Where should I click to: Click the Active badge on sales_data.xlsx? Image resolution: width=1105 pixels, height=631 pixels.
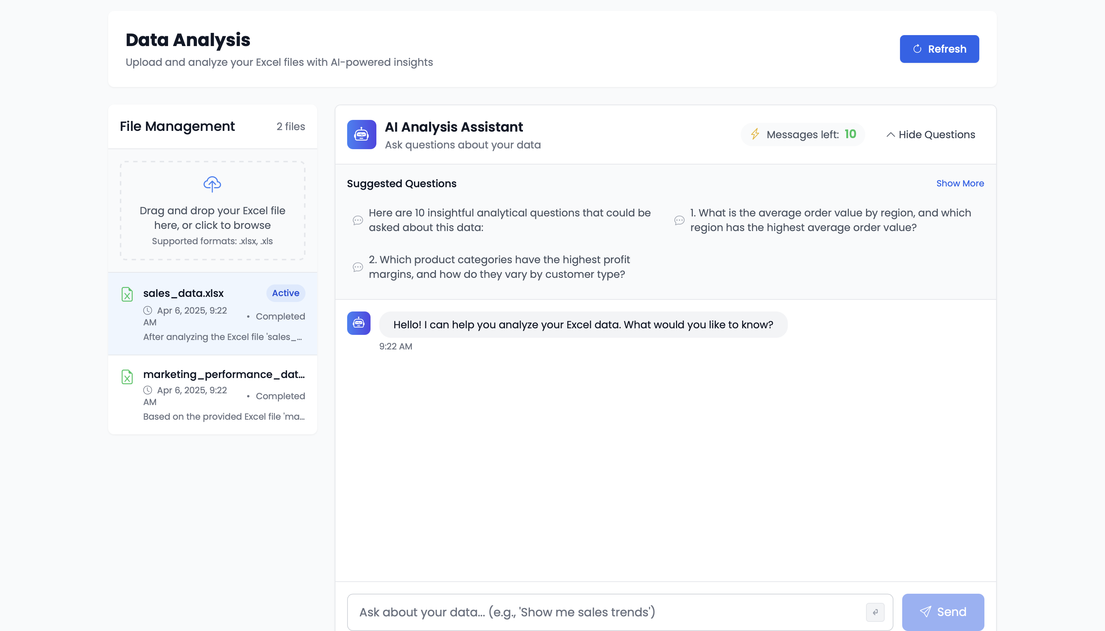point(285,293)
